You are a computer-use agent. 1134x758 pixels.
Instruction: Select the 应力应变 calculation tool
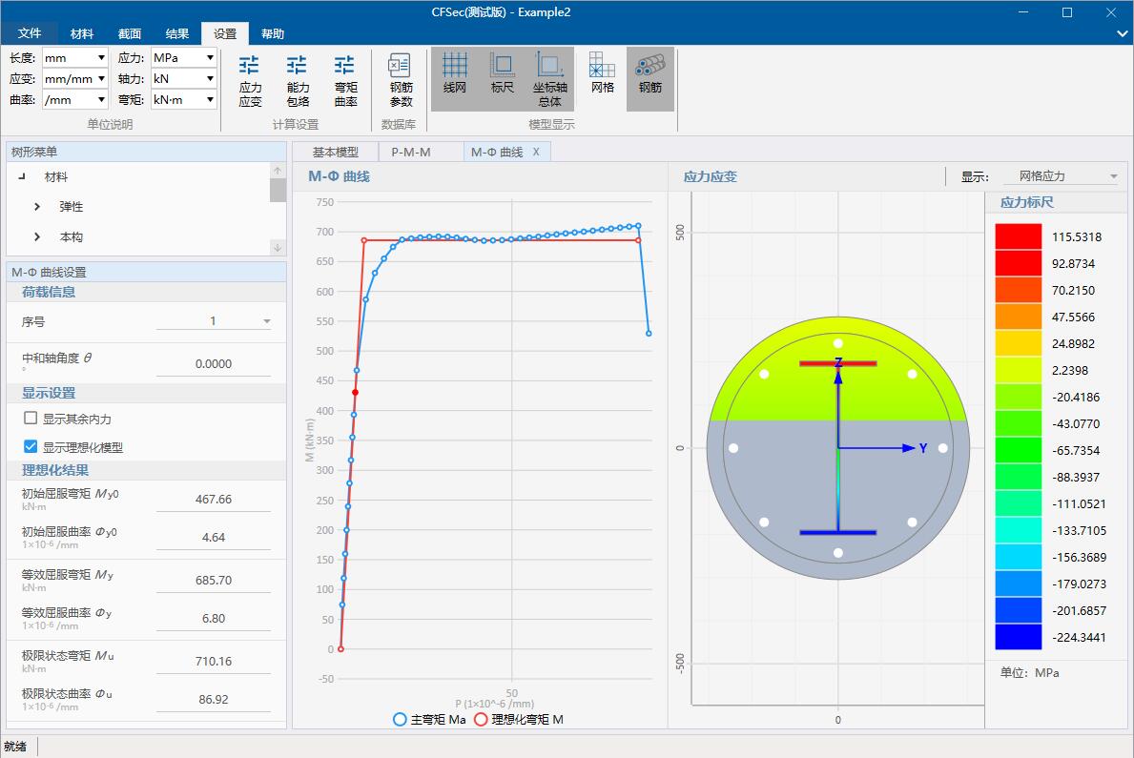249,78
